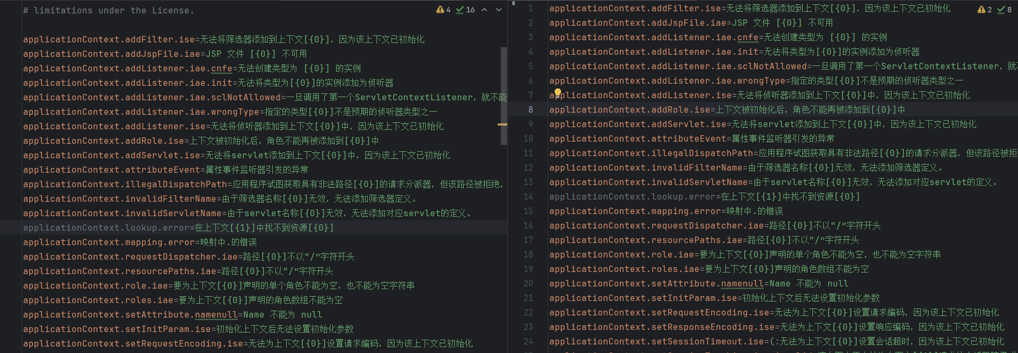Click 'lookup.error' on right editor line 14
The width and height of the screenshot is (1018, 353).
point(683,196)
